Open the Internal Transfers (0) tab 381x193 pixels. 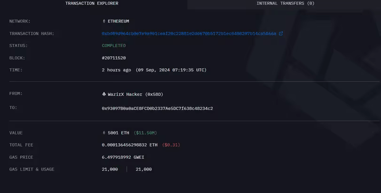285,3
